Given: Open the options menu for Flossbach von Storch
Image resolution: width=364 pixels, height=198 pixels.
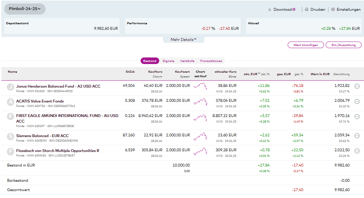Looking at the screenshot, I should (357, 151).
